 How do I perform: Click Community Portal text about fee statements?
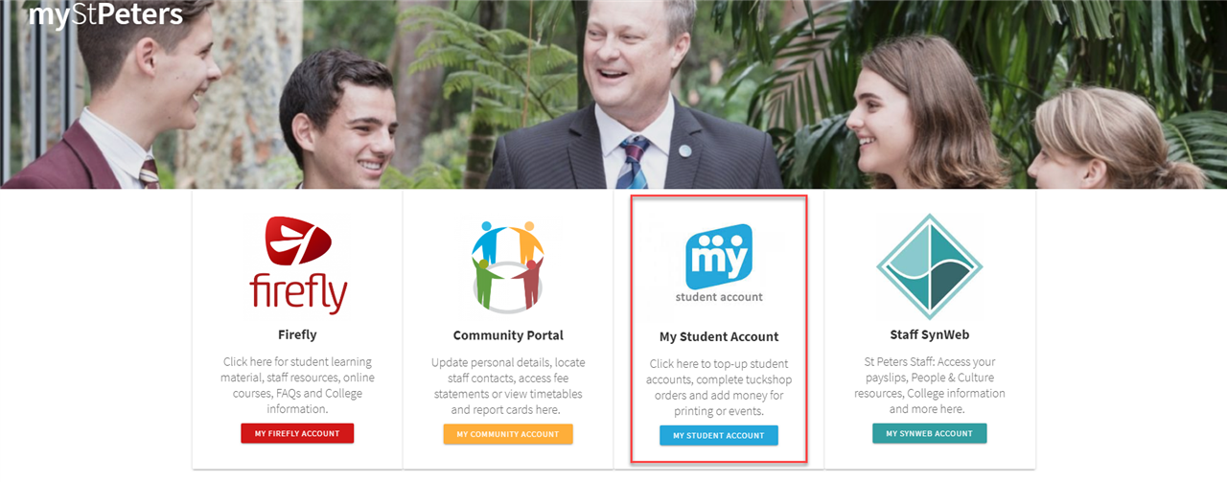point(508,385)
